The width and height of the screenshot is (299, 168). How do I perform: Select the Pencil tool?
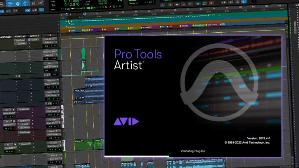coord(41,3)
